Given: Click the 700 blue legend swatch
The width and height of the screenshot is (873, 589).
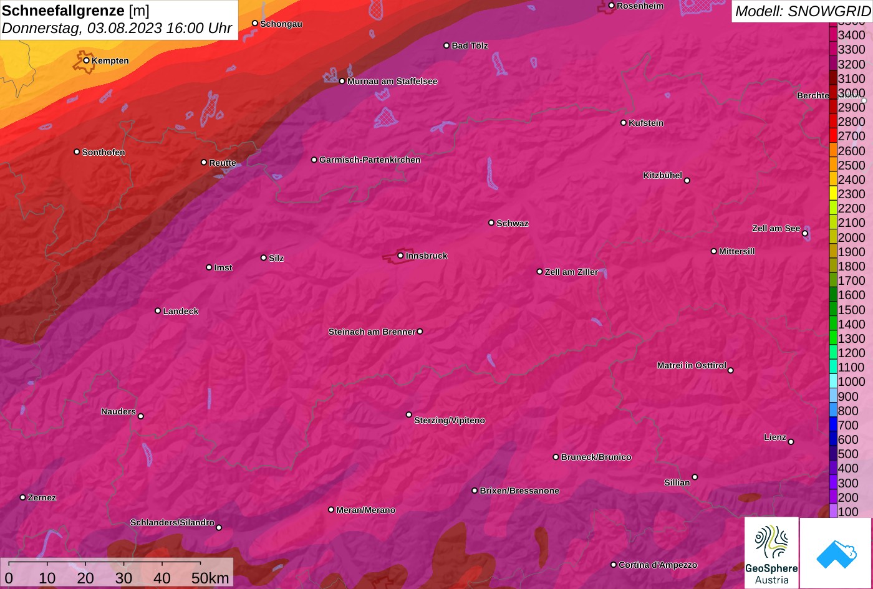Looking at the screenshot, I should coord(833,425).
